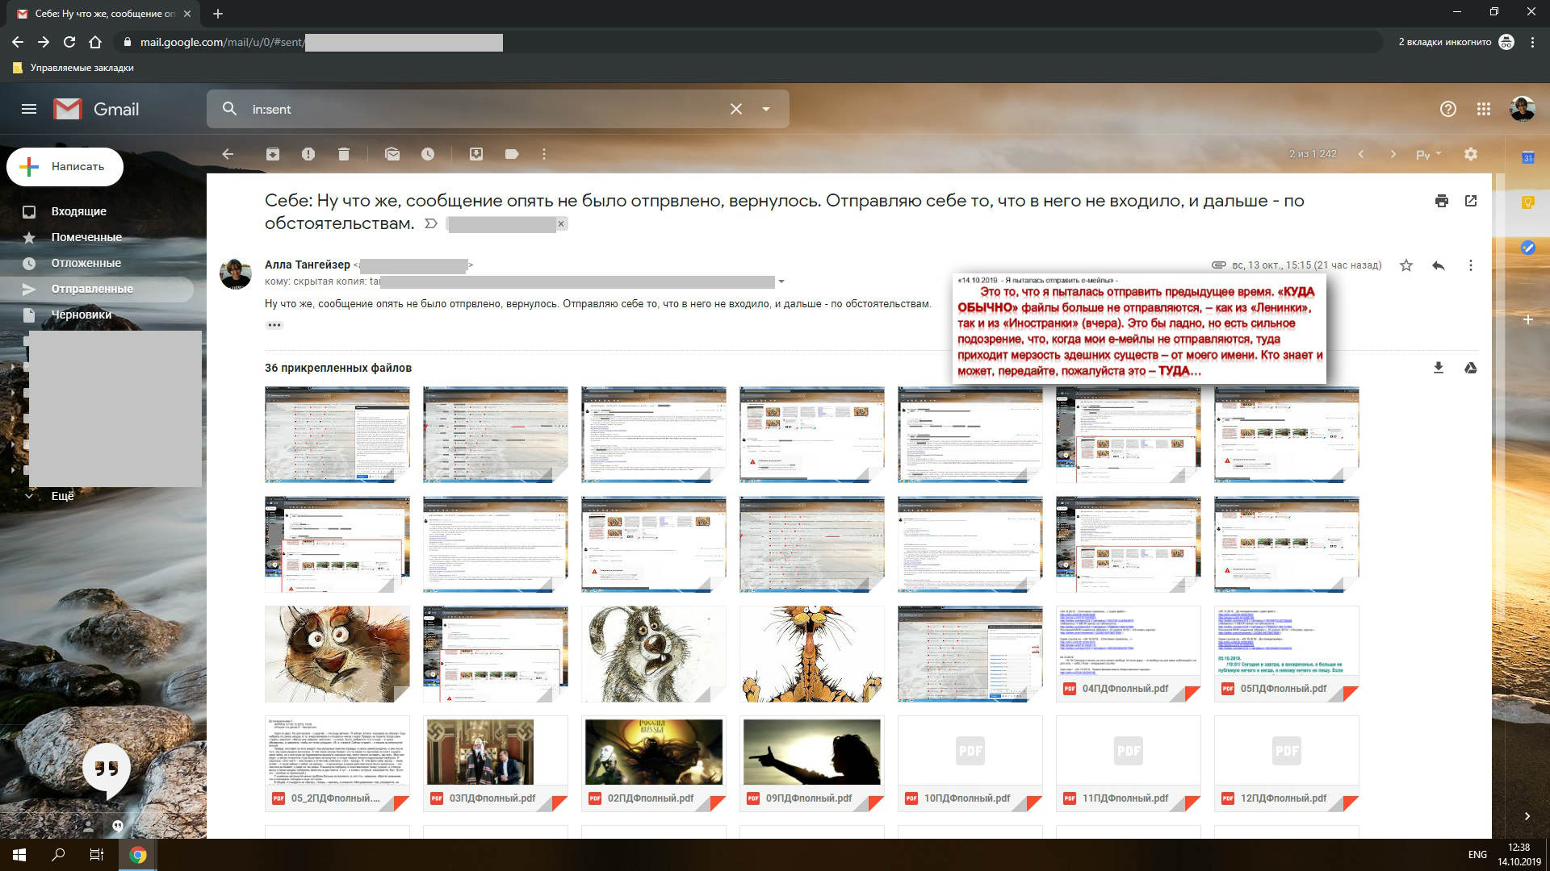Open the message's More options menu
The image size is (1550, 871).
click(1471, 265)
